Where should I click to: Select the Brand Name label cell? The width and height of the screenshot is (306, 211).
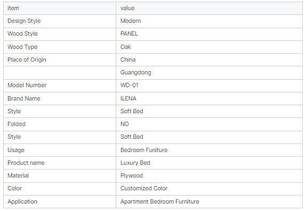pyautogui.click(x=60, y=98)
